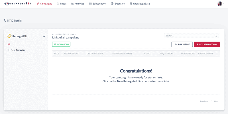Open the KnowledgeBase page
The height and width of the screenshot is (114, 228).
(140, 4)
